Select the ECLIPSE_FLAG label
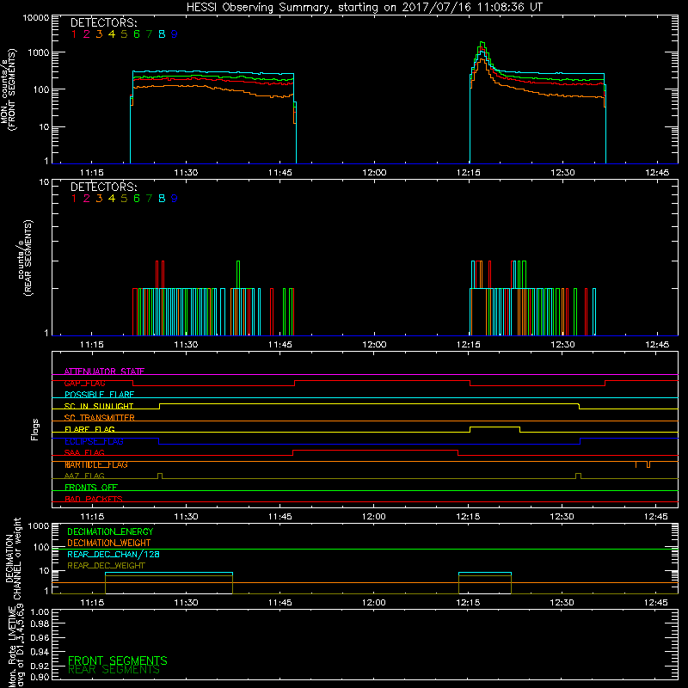The width and height of the screenshot is (688, 688). [x=94, y=441]
